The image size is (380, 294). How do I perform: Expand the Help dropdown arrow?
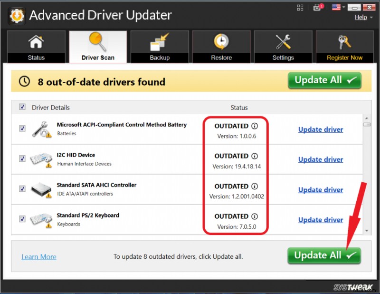(x=371, y=18)
